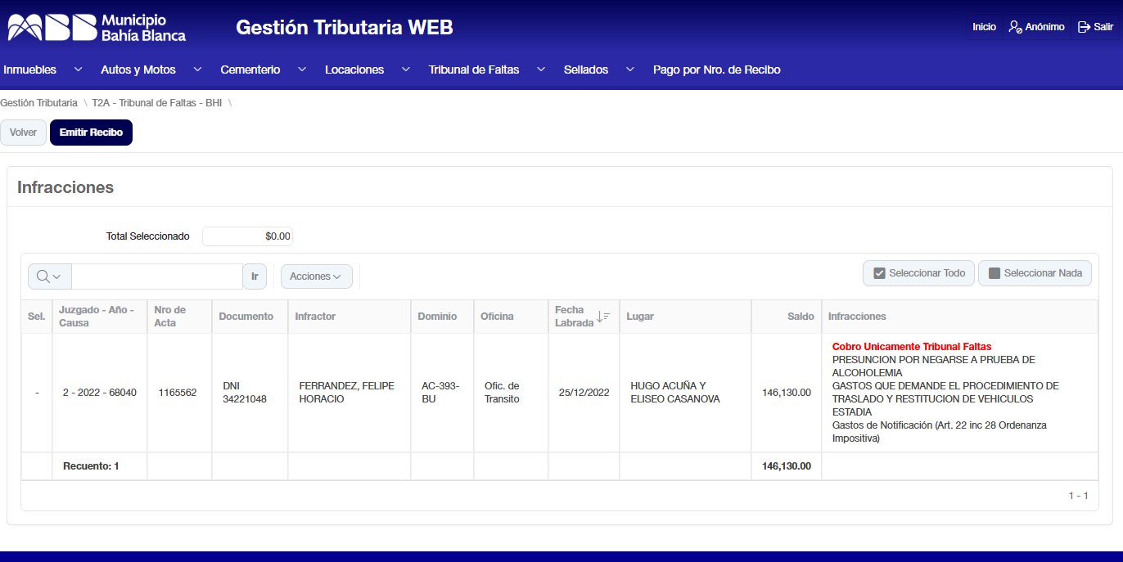Click the Volver button
The height and width of the screenshot is (562, 1123).
point(23,133)
